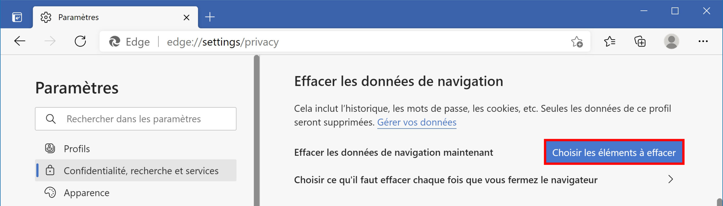The width and height of the screenshot is (723, 206).
Task: Open the Gérer vos données link
Action: coord(417,122)
